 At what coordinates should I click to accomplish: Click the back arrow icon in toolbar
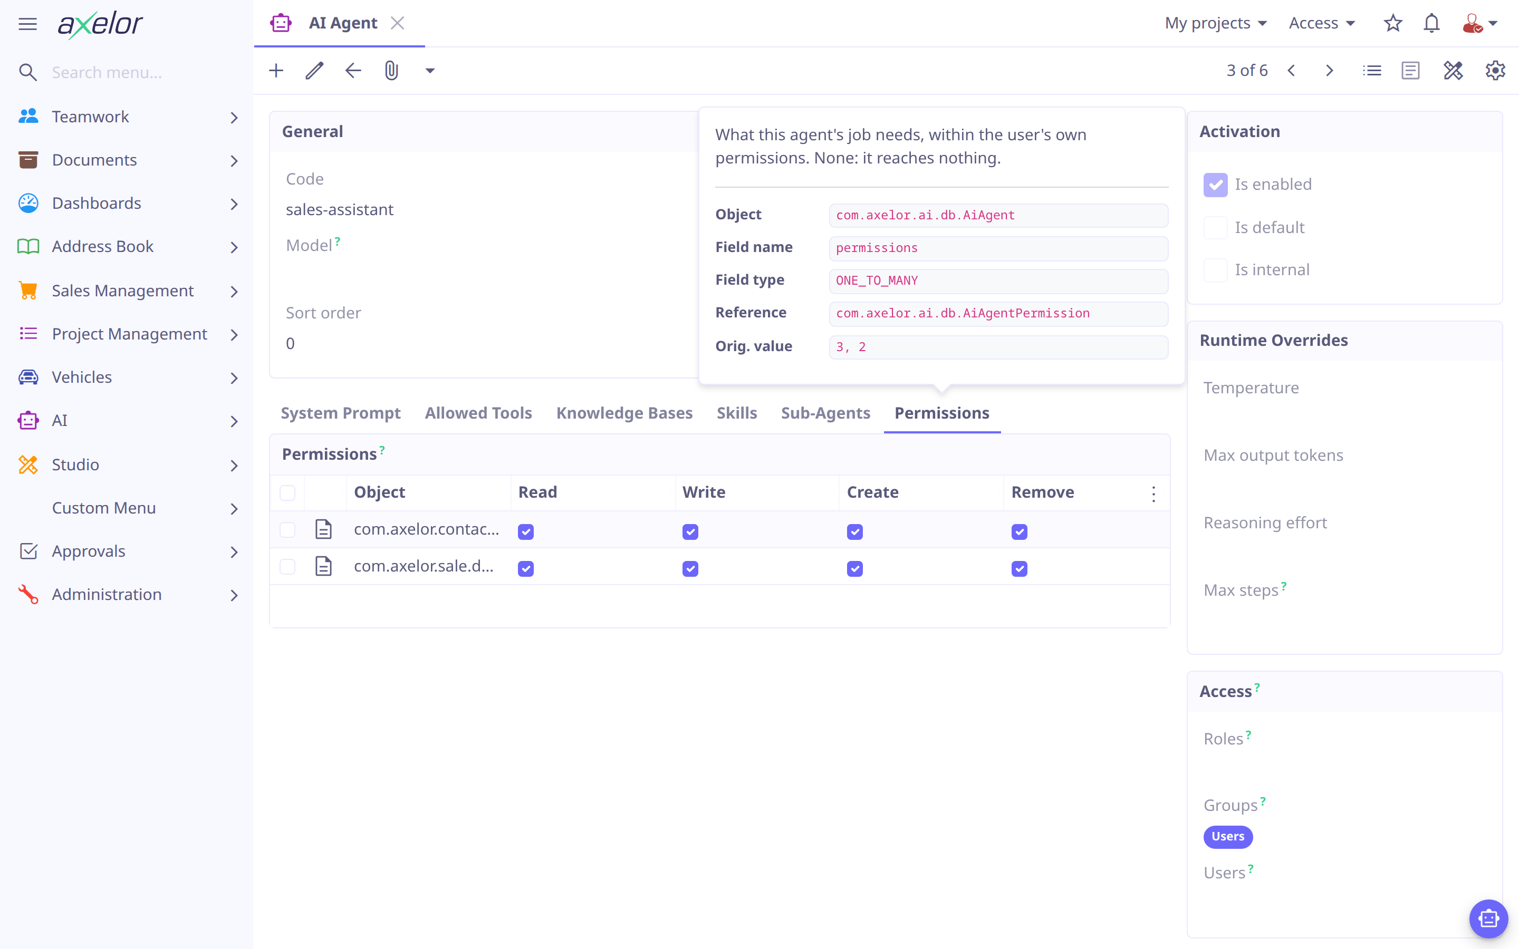tap(353, 70)
